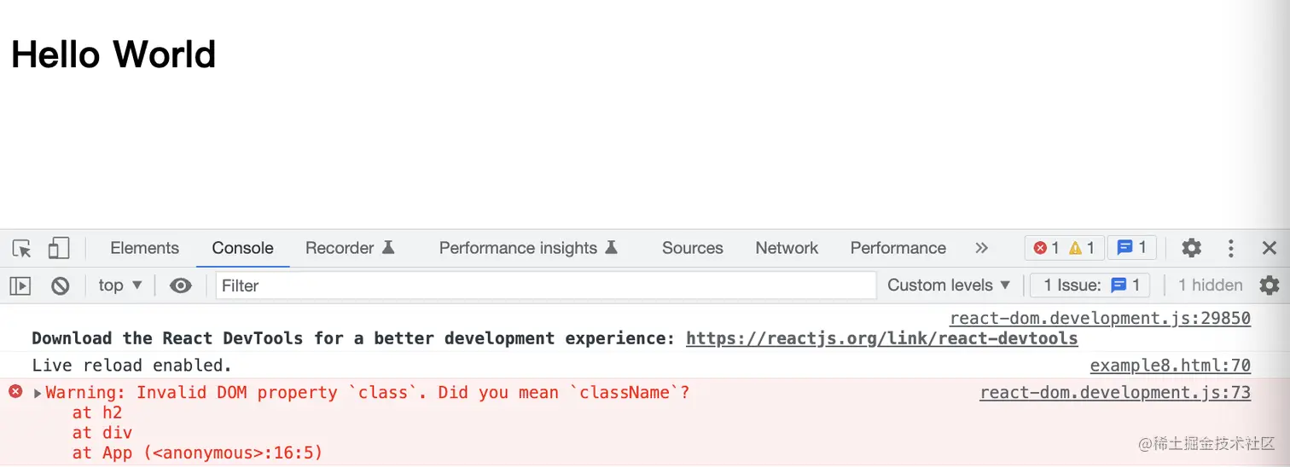Open console settings gear icon
The height and width of the screenshot is (467, 1290).
pos(1270,285)
